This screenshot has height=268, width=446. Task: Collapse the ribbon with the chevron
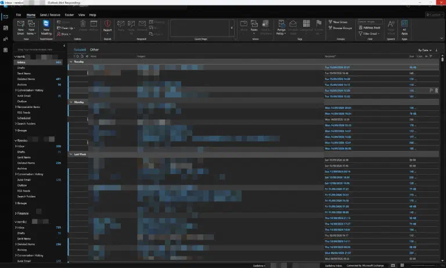pyautogui.click(x=441, y=38)
